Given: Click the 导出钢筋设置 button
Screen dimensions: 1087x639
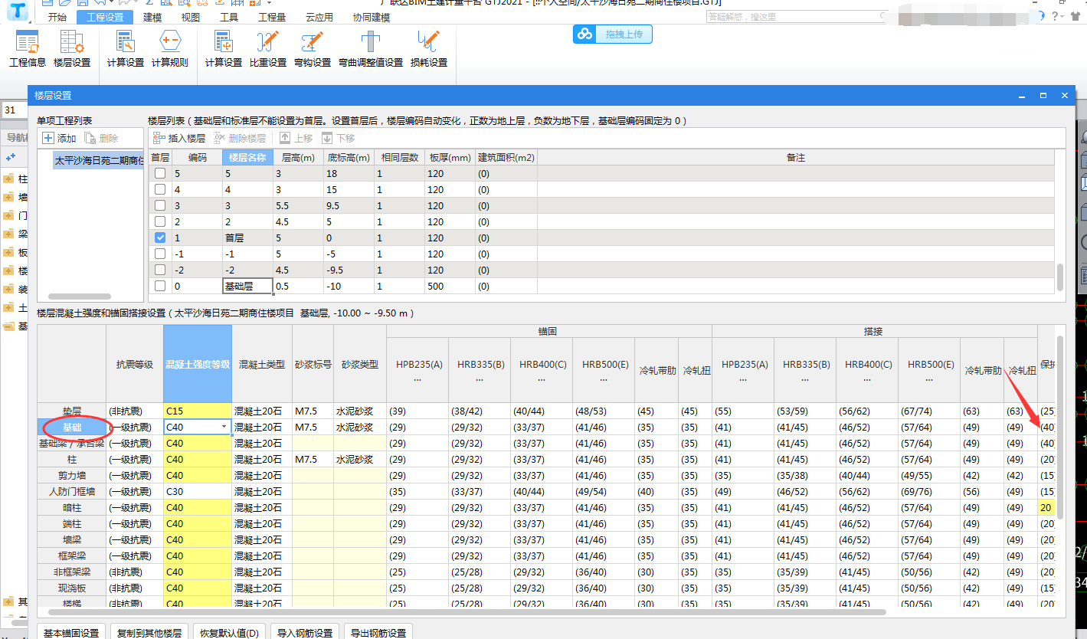Looking at the screenshot, I should [378, 632].
